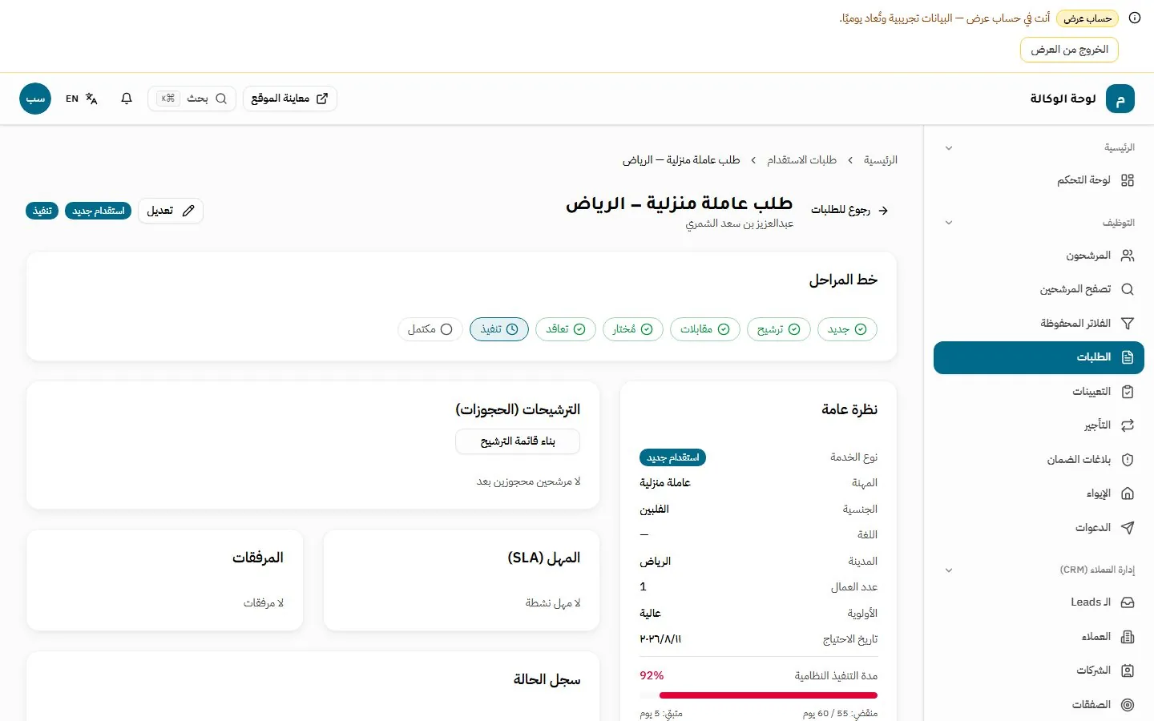Click the inbox icon for الـ Leads
The width and height of the screenshot is (1154, 721).
point(1128,602)
